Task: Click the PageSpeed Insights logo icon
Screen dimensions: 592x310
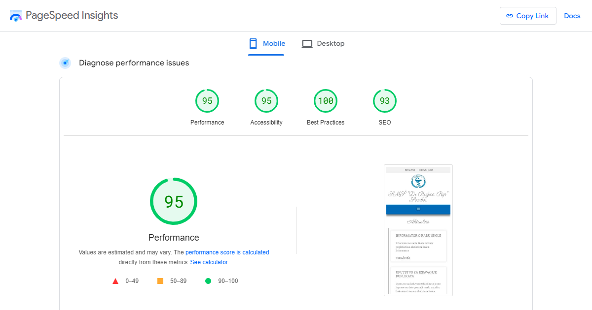Action: coord(16,15)
